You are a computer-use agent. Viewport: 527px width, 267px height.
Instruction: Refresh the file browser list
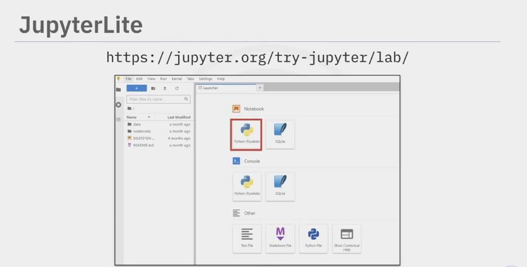pyautogui.click(x=176, y=89)
